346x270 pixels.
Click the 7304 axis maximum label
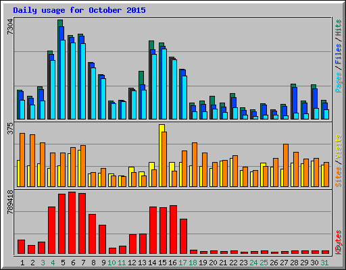click(x=10, y=27)
